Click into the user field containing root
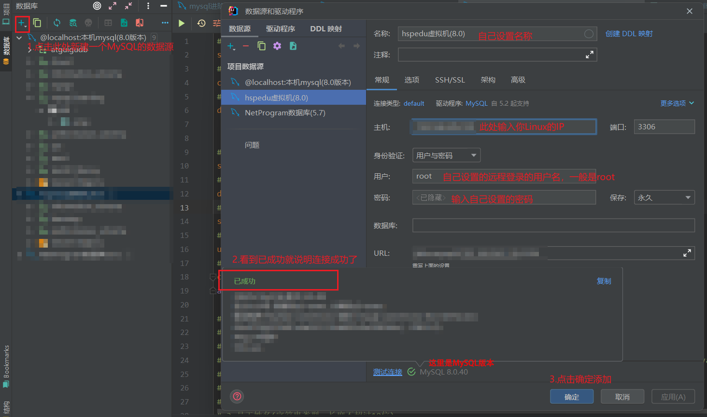The image size is (707, 417). pos(504,176)
